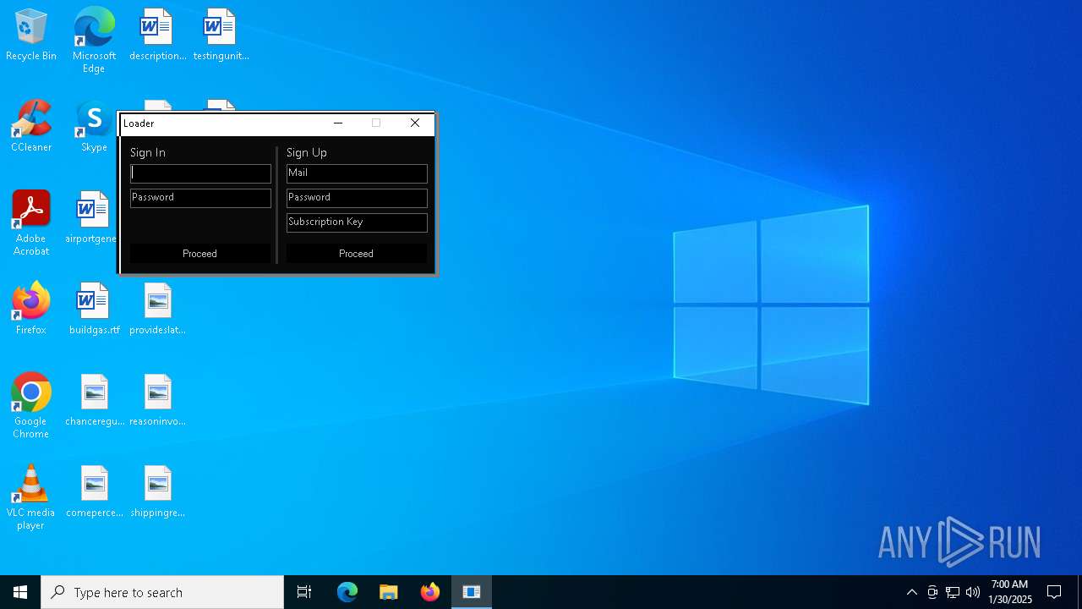Click Proceed under Sign In
Image resolution: width=1082 pixels, height=609 pixels.
(199, 254)
